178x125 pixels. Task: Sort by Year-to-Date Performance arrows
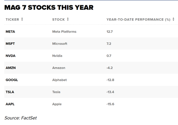pos(174,19)
